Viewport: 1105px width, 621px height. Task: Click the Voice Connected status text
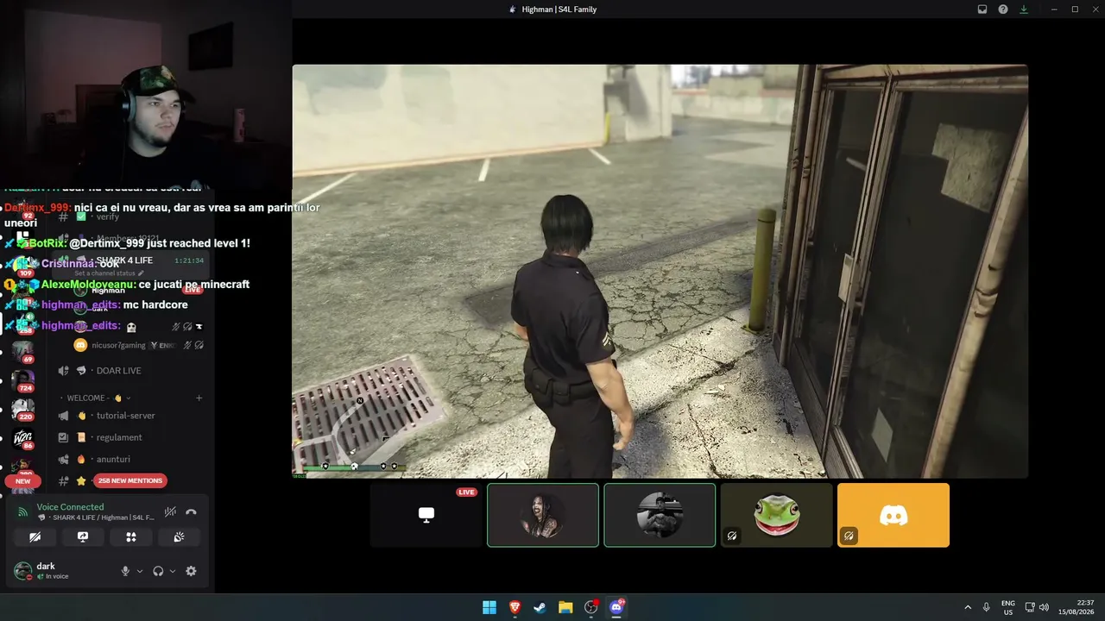pyautogui.click(x=70, y=507)
